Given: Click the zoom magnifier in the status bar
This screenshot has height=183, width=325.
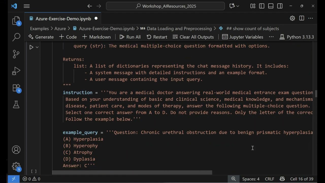Looking at the screenshot, I should point(234,179).
